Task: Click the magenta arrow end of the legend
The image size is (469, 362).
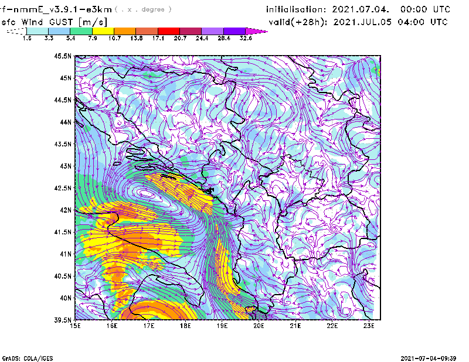Action: click(x=256, y=31)
